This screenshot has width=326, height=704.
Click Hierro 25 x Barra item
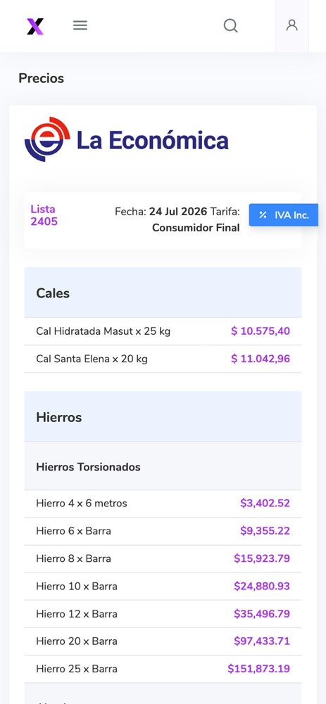(x=77, y=669)
